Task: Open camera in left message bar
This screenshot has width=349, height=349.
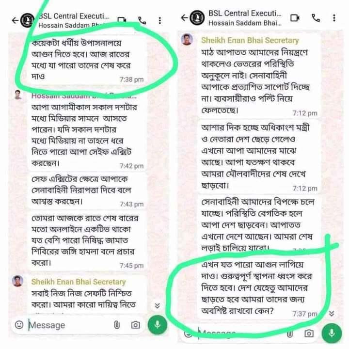Action: tap(135, 325)
